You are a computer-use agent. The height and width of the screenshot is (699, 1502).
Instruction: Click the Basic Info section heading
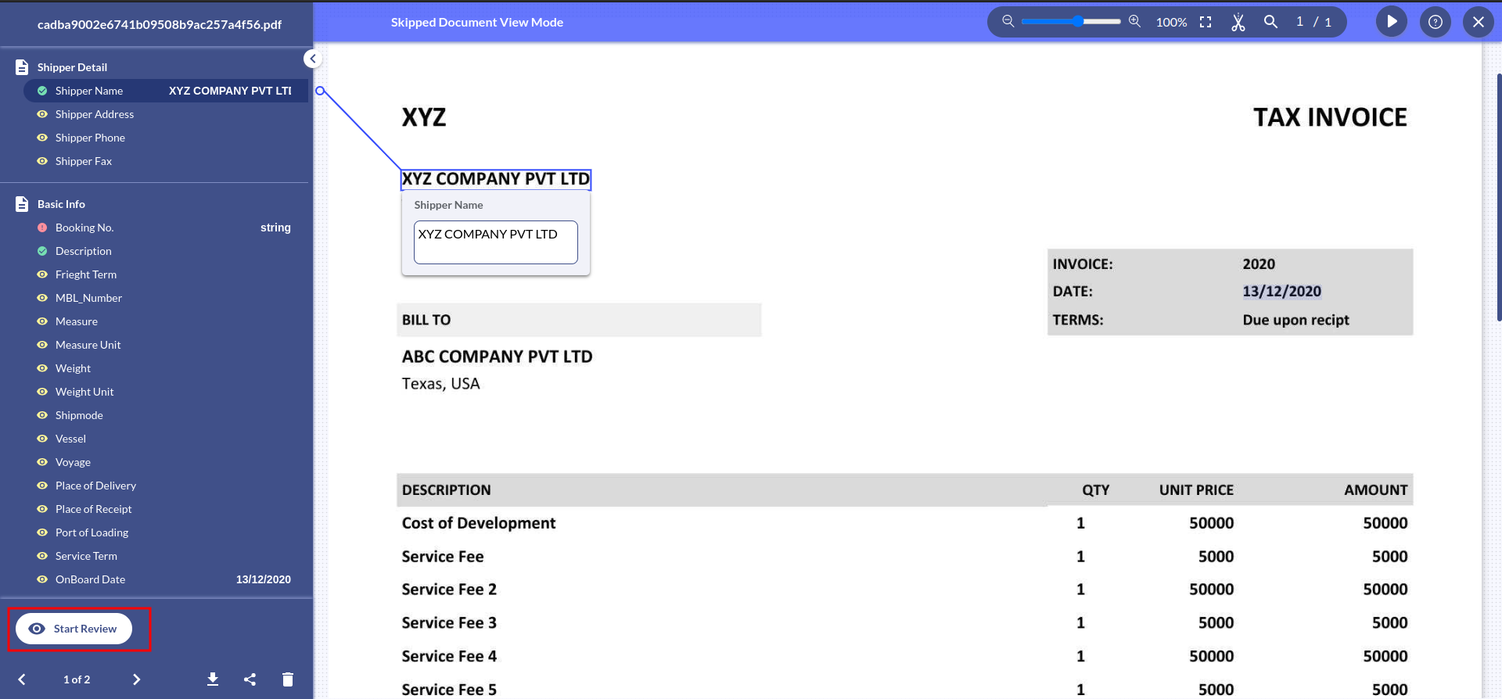pyautogui.click(x=61, y=204)
